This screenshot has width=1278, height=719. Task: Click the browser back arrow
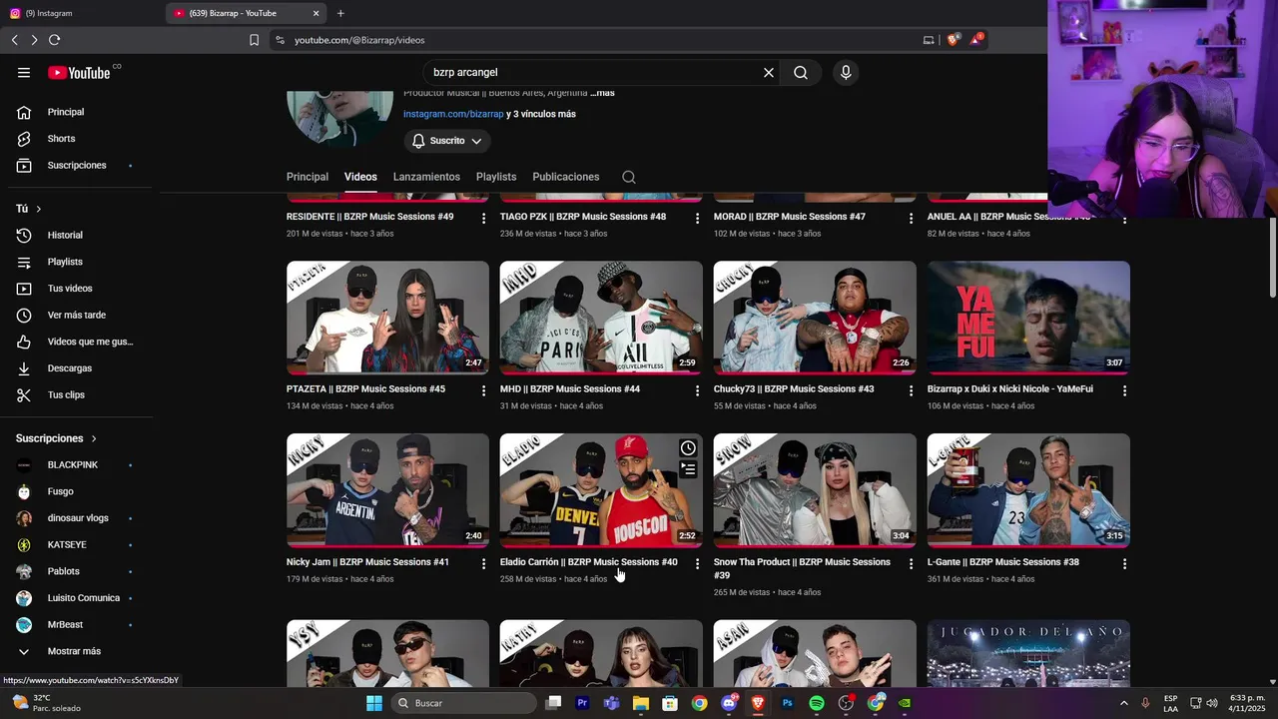click(14, 40)
